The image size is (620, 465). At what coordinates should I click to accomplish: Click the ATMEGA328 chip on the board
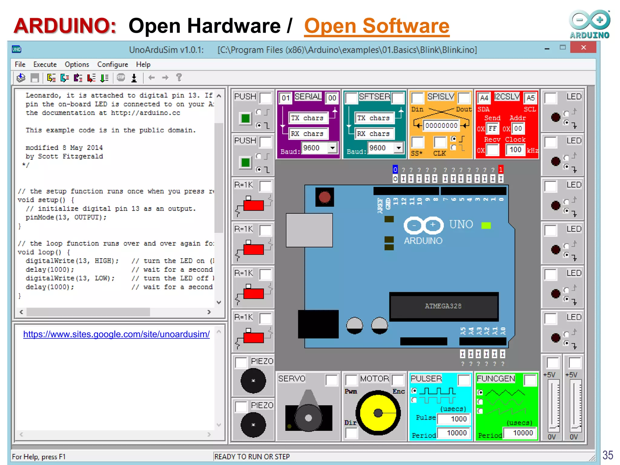(x=444, y=306)
